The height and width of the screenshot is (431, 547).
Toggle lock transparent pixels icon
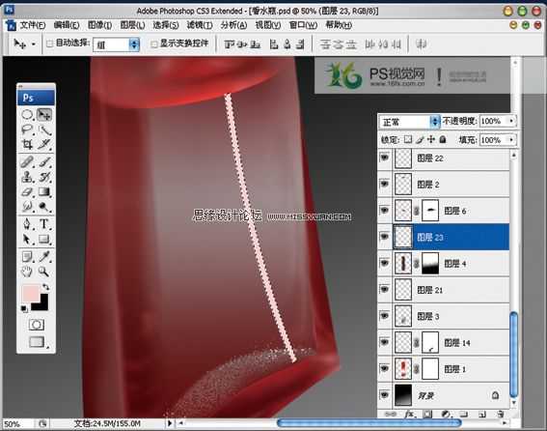click(408, 139)
